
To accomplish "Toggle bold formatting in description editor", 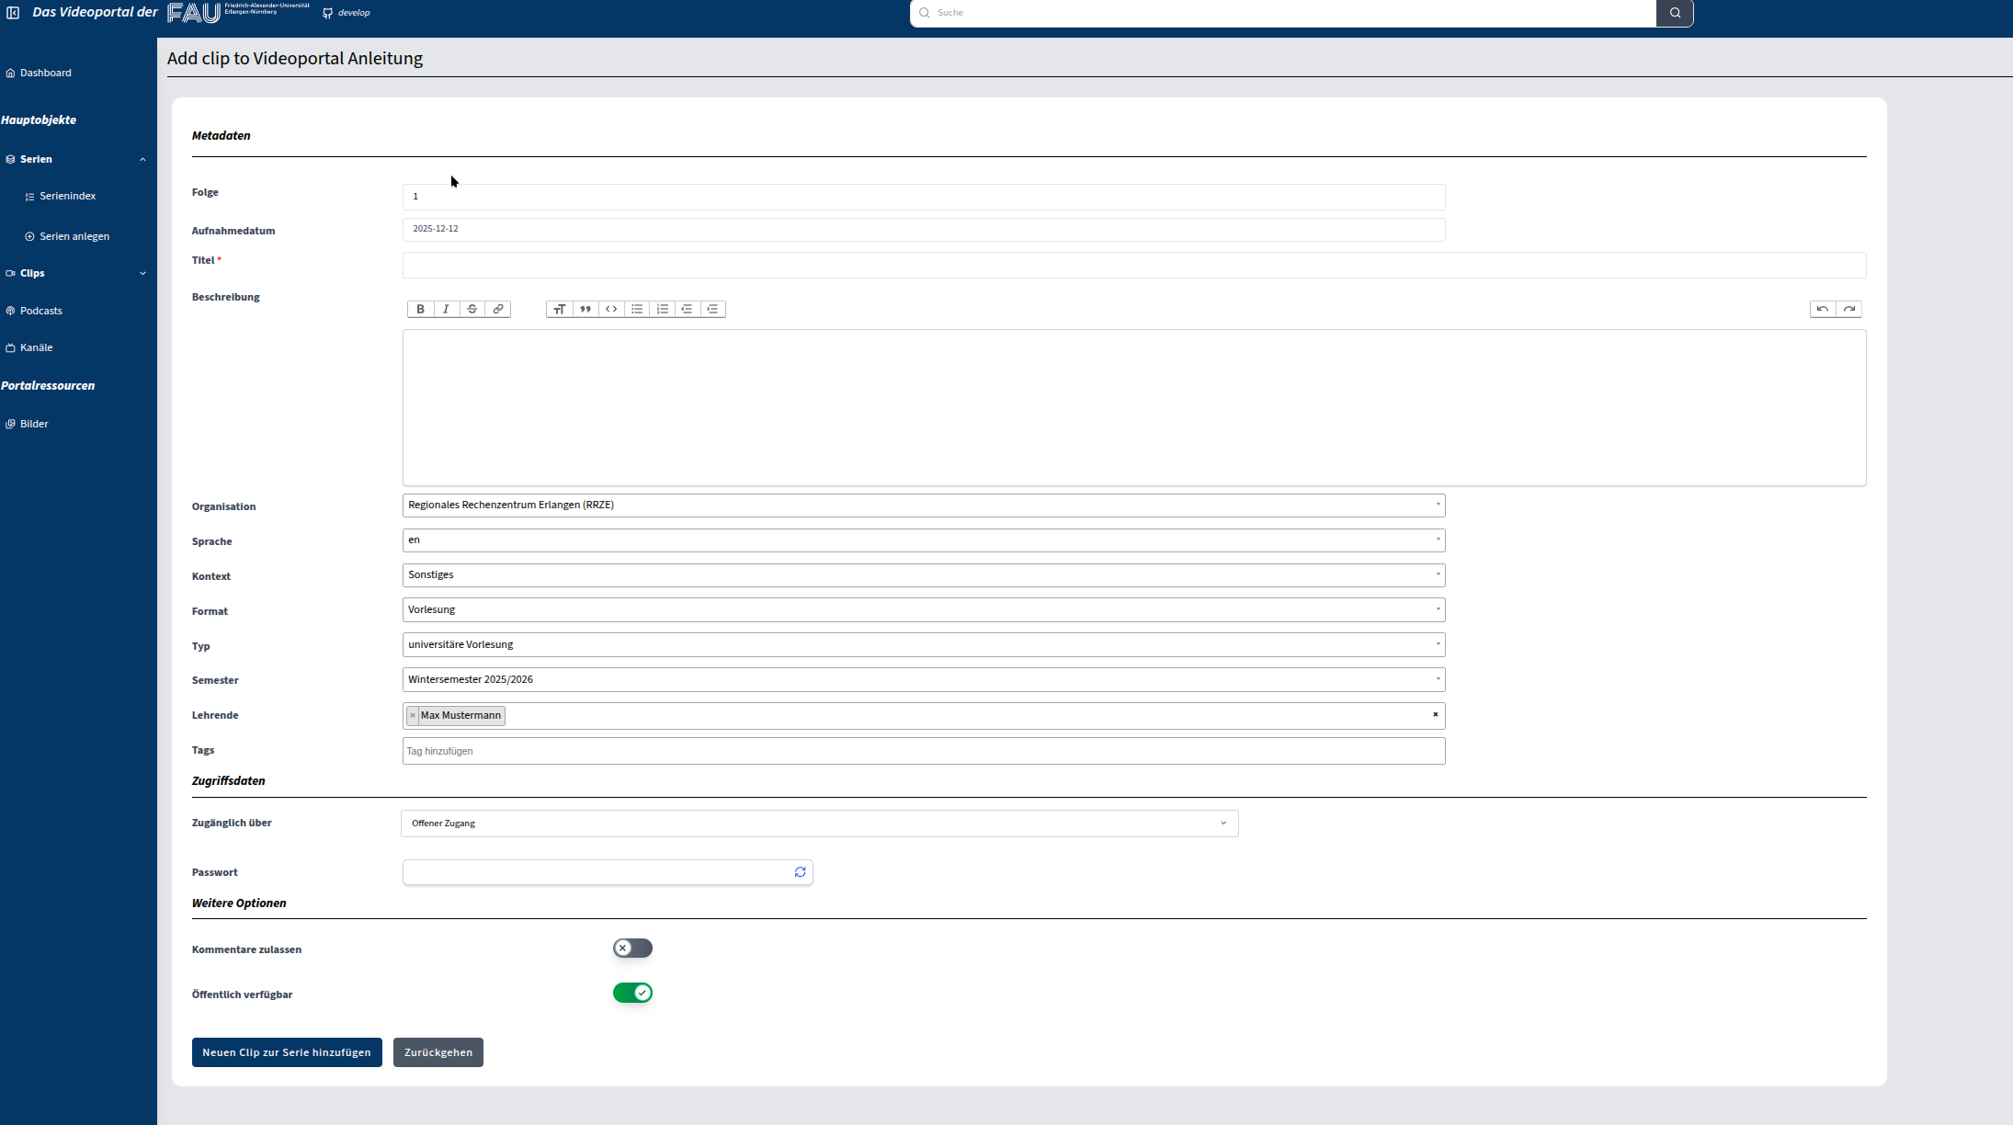I will point(420,309).
